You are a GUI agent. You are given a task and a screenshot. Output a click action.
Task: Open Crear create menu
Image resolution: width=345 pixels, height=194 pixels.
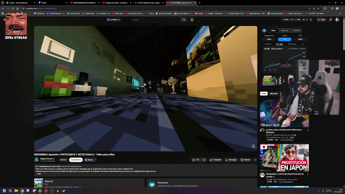coord(321,20)
